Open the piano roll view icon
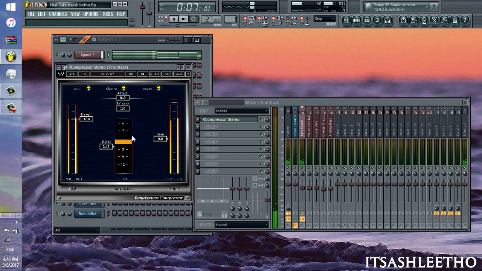The image size is (482, 271). [367, 21]
